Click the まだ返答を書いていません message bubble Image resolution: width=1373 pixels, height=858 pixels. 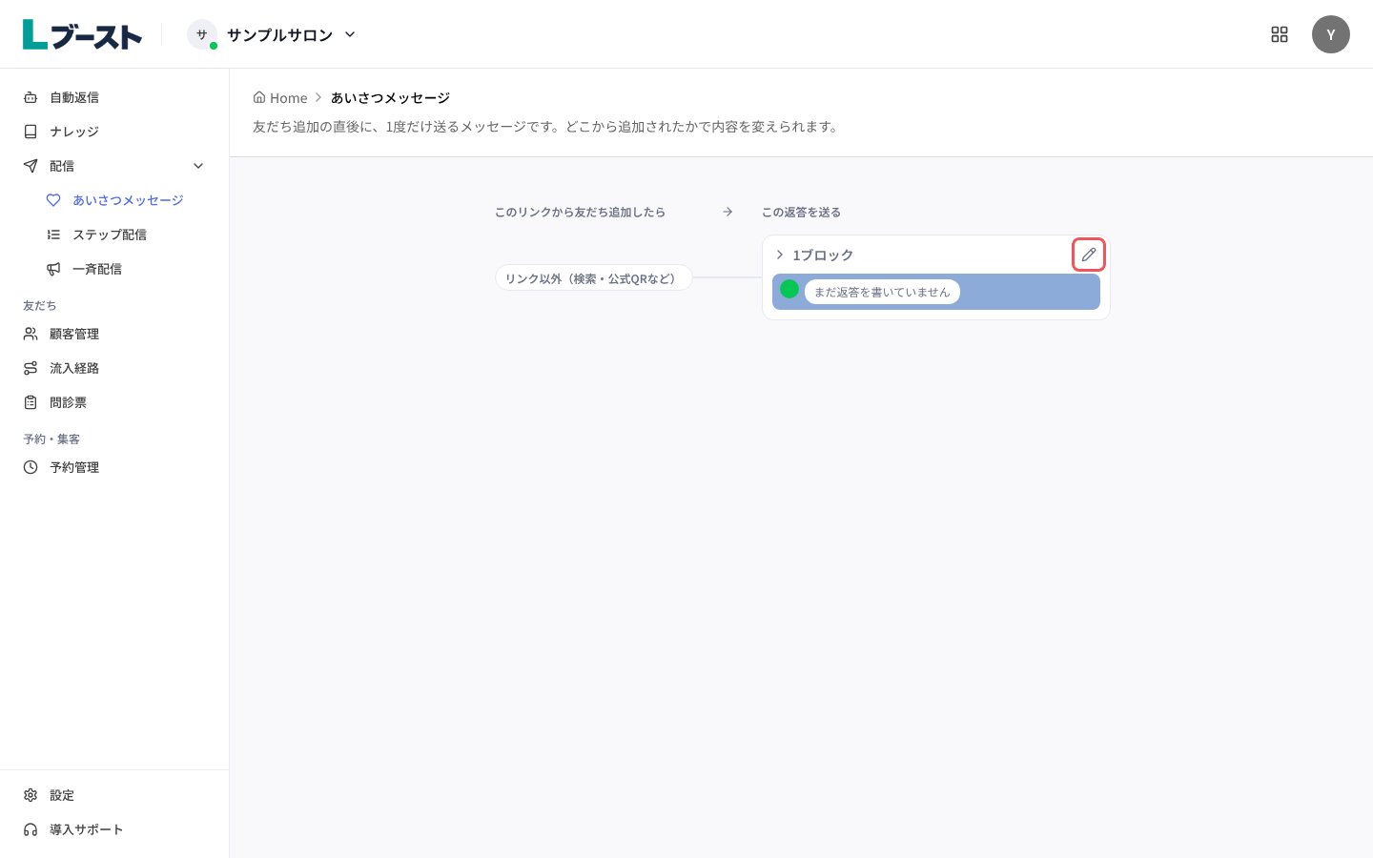882,292
